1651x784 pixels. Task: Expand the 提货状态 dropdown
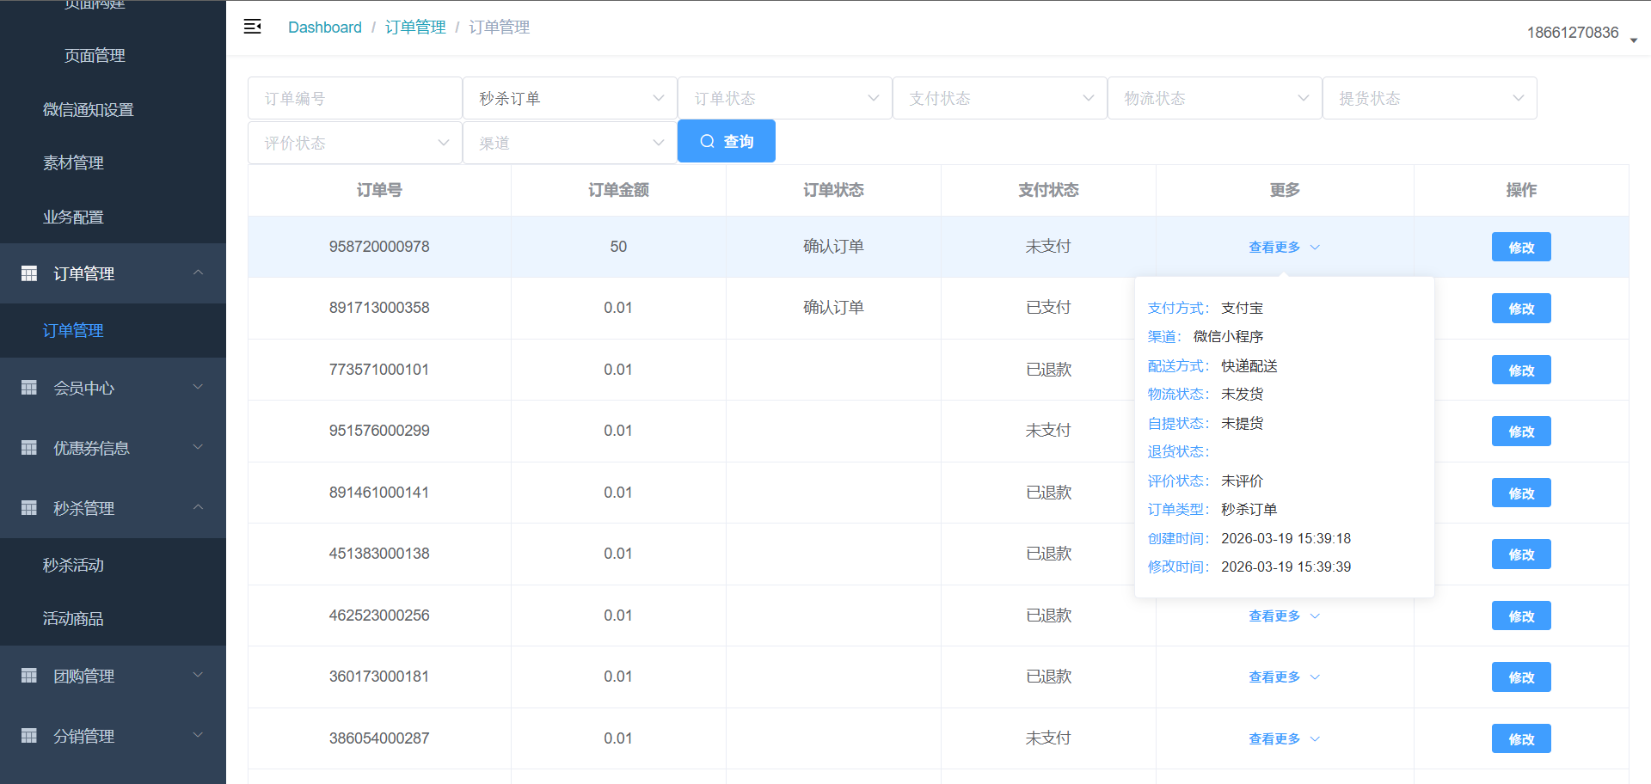pos(1429,98)
